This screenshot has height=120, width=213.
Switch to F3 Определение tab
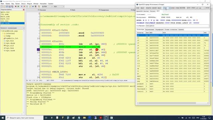point(104,10)
